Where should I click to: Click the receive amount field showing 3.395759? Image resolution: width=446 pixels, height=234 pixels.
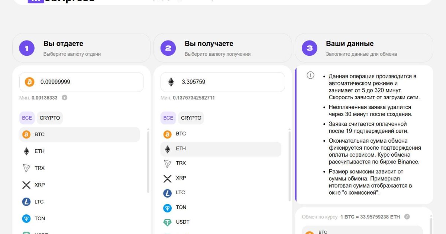click(223, 82)
